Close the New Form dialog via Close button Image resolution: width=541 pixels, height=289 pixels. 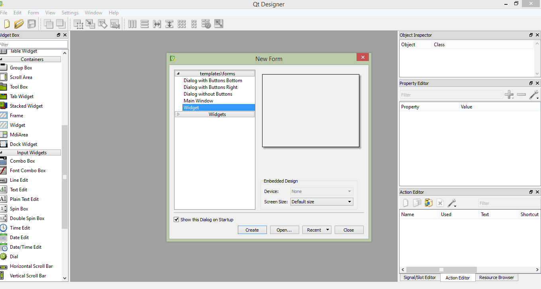[x=349, y=230]
